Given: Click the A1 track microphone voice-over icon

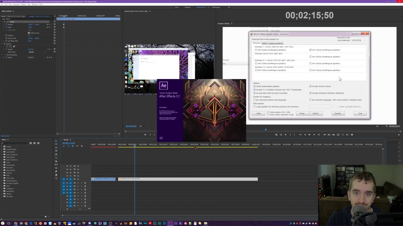Looking at the screenshot, I should click(x=85, y=183).
